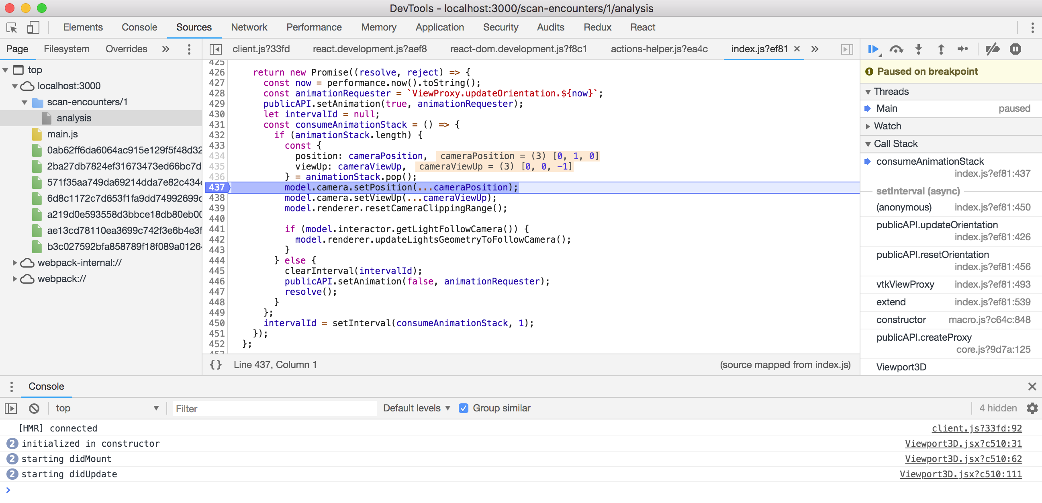Viewport: 1042px width, 503px height.
Task: Resume script execution with play icon
Action: coord(873,49)
